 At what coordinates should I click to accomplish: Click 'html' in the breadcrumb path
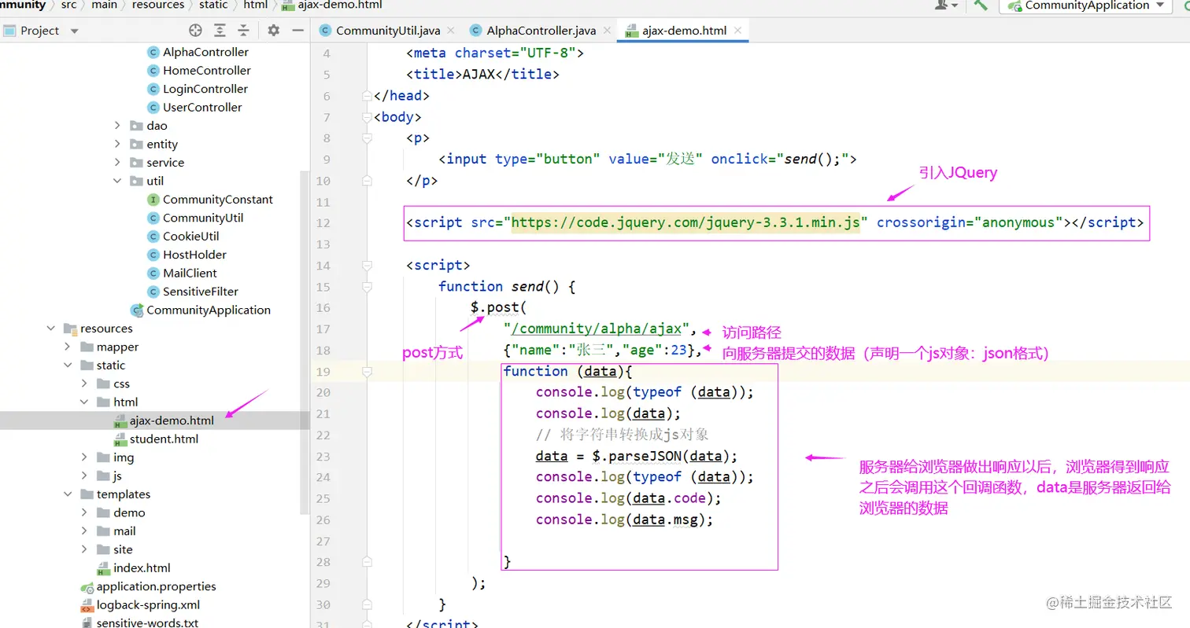[x=255, y=5]
